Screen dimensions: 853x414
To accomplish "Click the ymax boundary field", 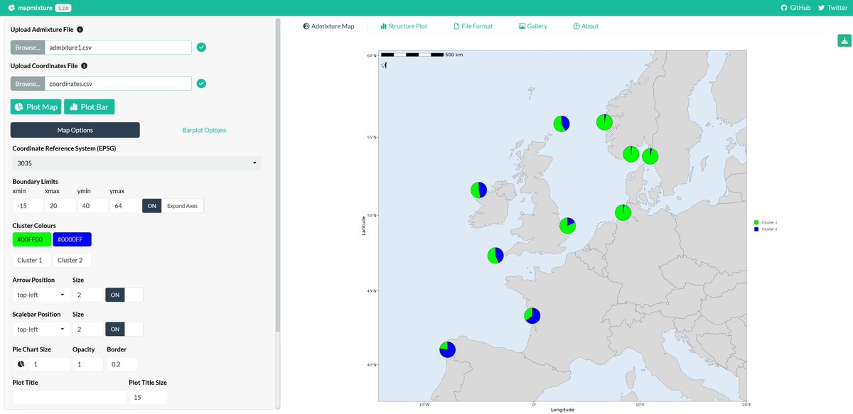I will tap(124, 206).
